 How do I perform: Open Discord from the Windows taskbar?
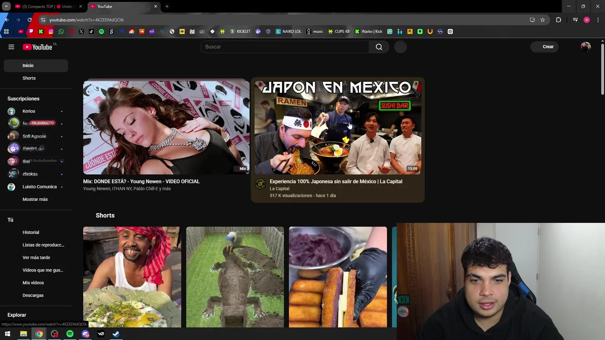tap(86, 334)
